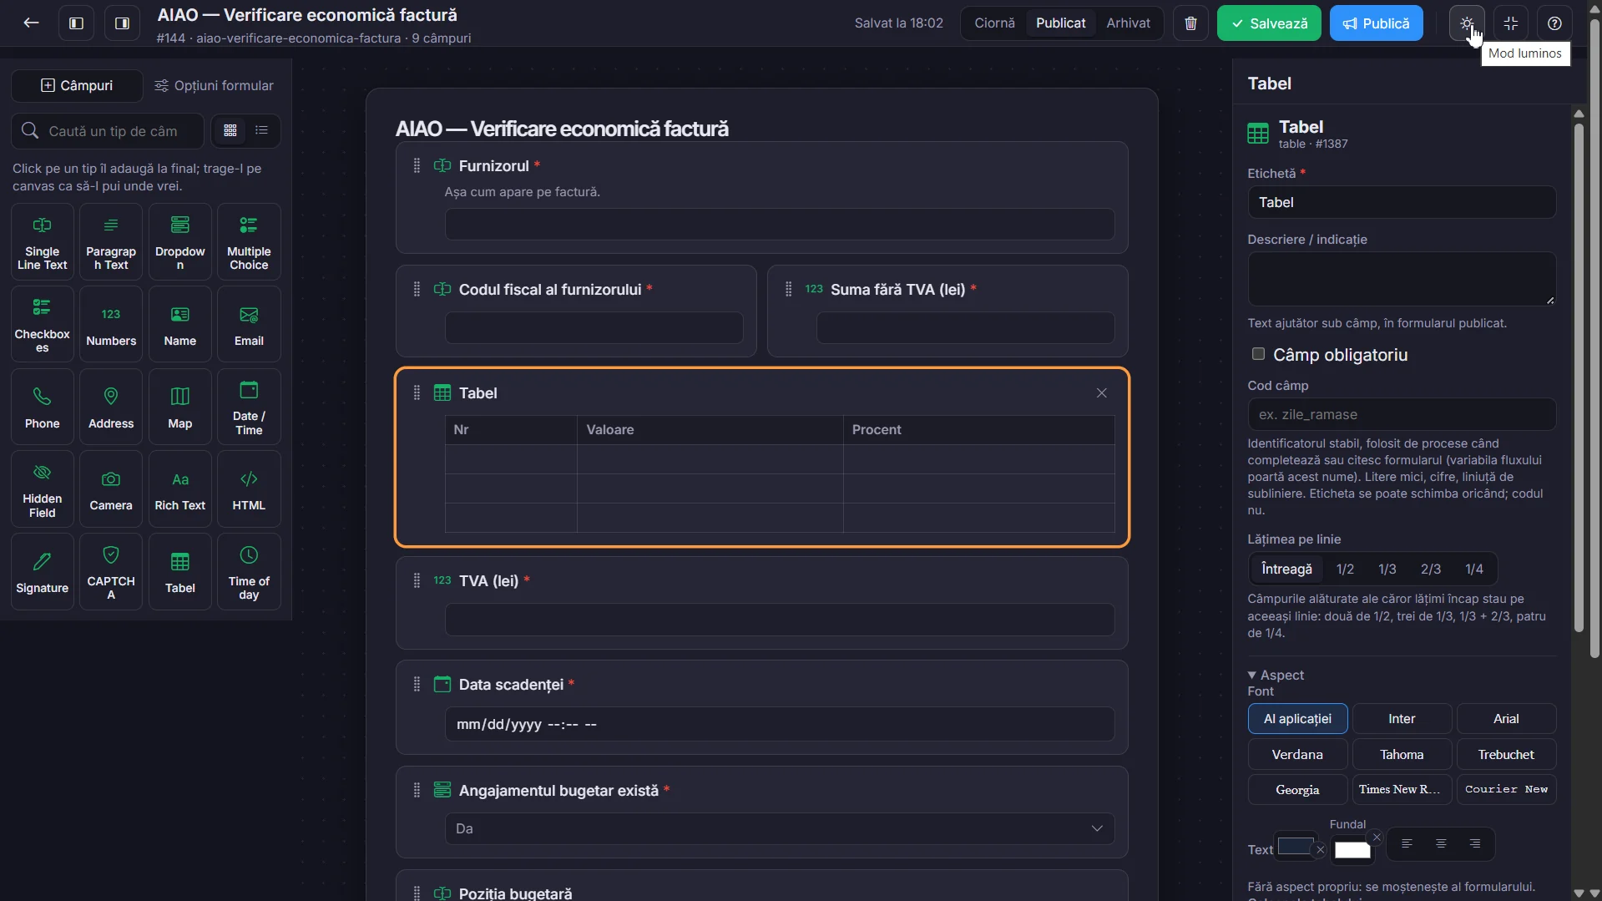Set line width to Întreagă
The width and height of the screenshot is (1602, 901).
[x=1286, y=569]
